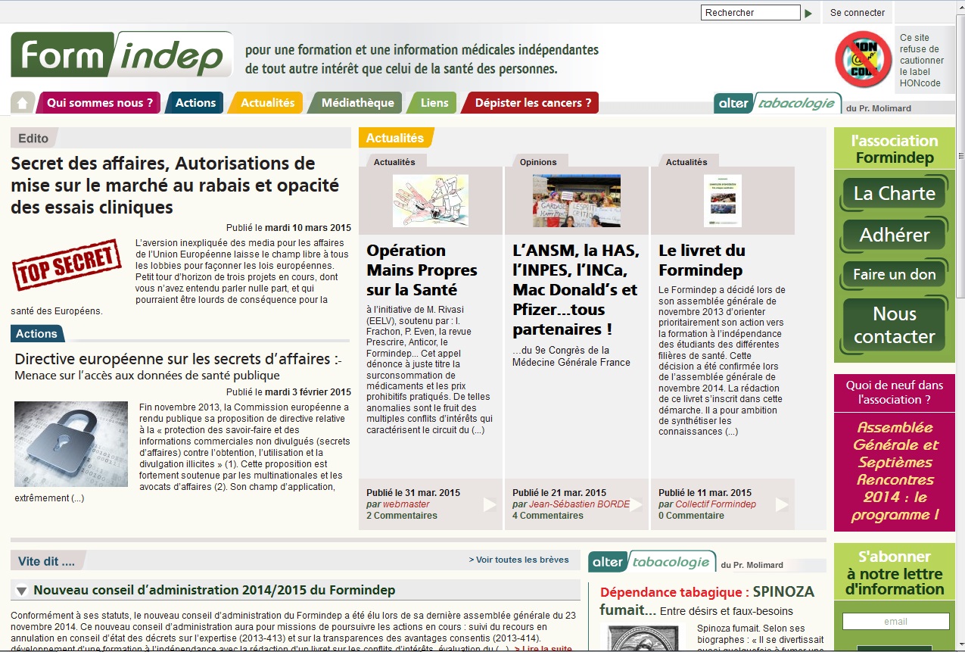Click the Actualités section header
The width and height of the screenshot is (965, 652).
[x=395, y=138]
